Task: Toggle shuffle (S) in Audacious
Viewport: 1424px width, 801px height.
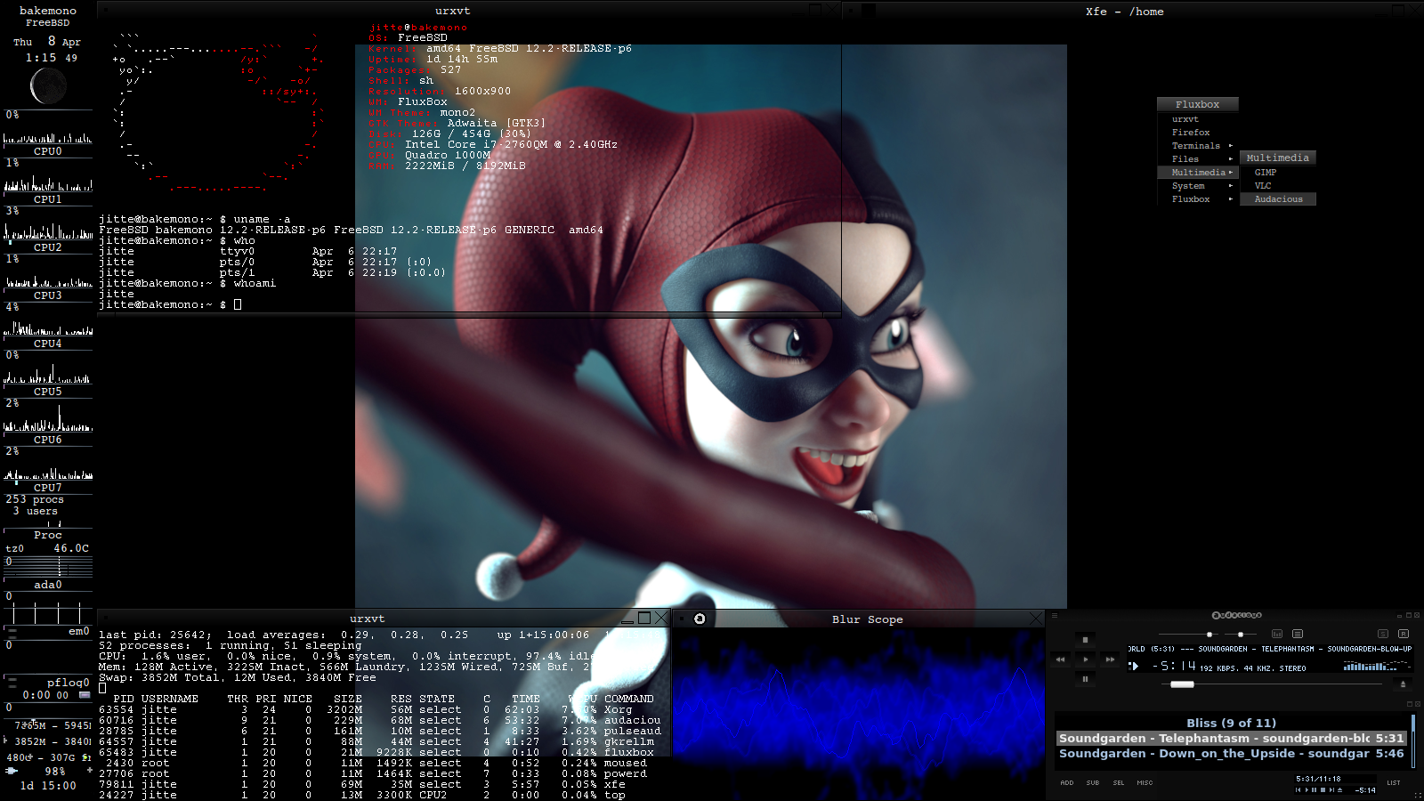Action: coord(1383,634)
